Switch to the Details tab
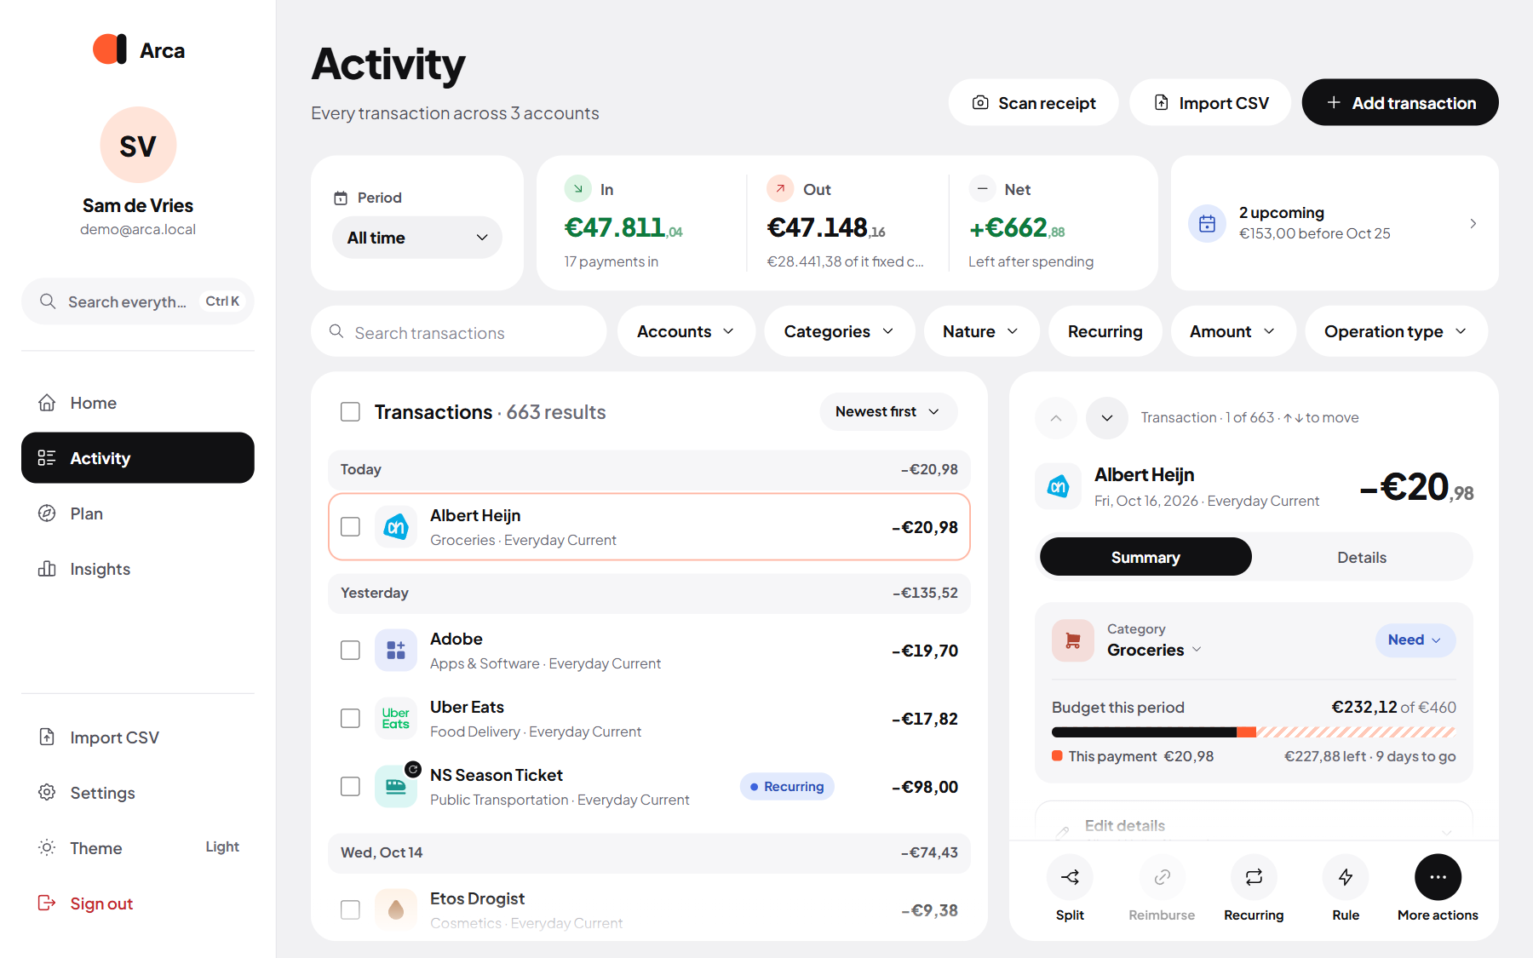The image size is (1533, 958). [x=1361, y=557]
